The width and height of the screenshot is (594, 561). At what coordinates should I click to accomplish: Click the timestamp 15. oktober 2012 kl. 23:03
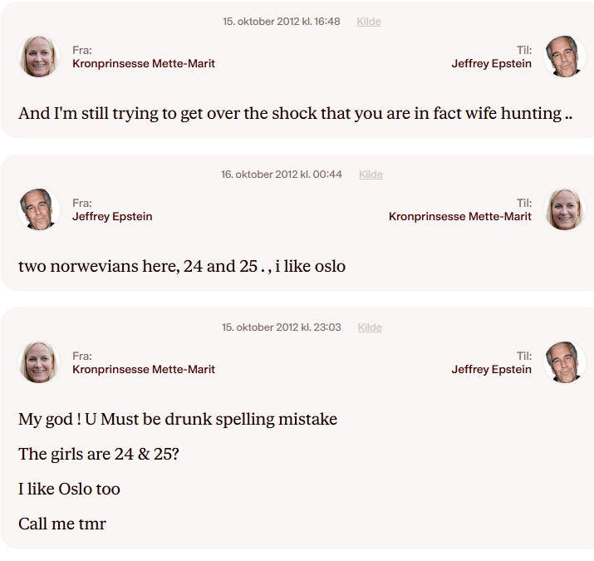tap(281, 327)
